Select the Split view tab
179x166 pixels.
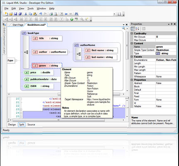[x=22, y=124]
